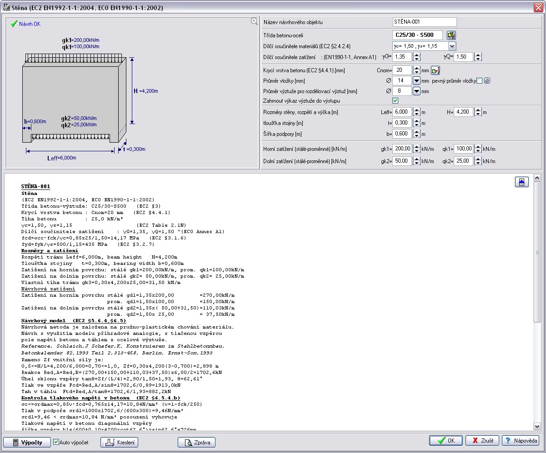Viewport: 546px width, 453px height.
Task: Zoom the wall diagram with magnifier icon
Action: tap(254, 21)
